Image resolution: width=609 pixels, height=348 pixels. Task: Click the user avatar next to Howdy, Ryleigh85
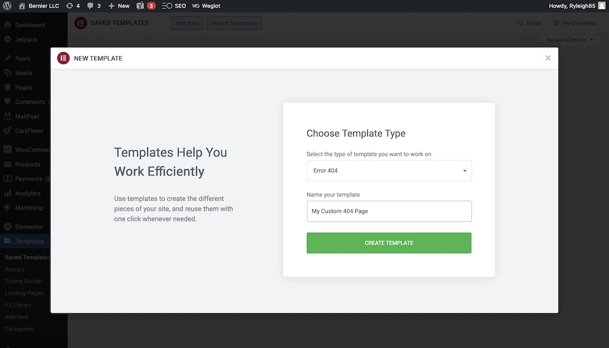pos(602,5)
